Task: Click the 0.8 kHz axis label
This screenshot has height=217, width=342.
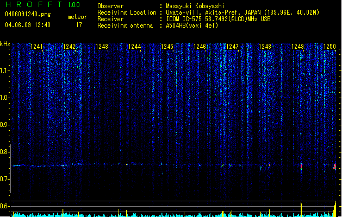Action: pos(5,152)
